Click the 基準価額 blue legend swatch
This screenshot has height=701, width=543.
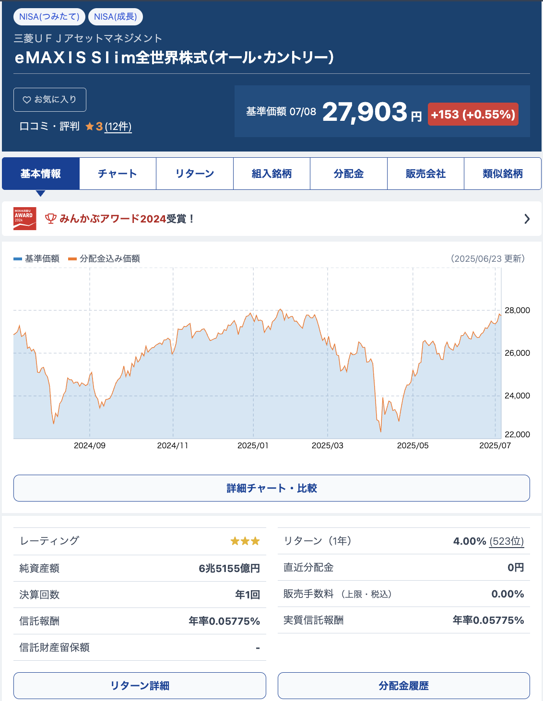point(18,259)
